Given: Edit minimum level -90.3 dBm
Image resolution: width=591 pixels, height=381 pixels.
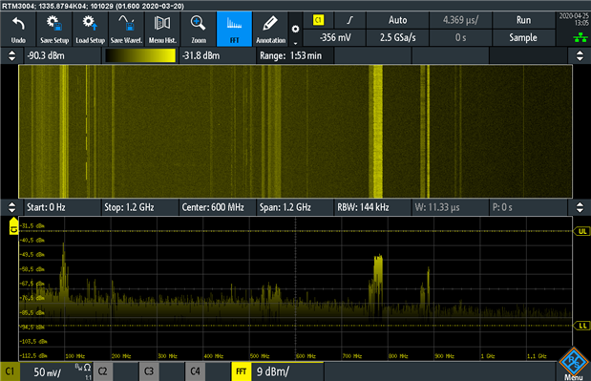Looking at the screenshot, I should 63,55.
